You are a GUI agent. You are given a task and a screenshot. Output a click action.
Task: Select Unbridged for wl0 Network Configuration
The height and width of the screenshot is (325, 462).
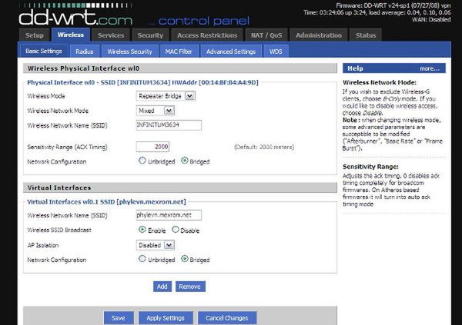(x=142, y=161)
